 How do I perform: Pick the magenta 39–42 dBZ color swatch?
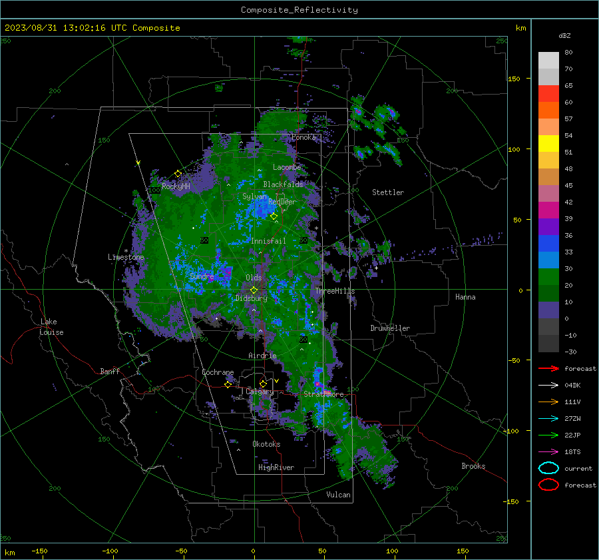(548, 210)
